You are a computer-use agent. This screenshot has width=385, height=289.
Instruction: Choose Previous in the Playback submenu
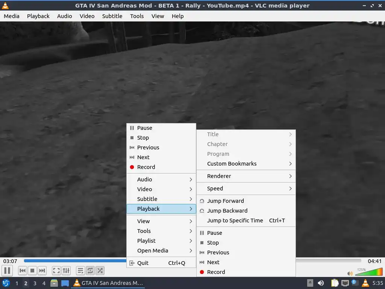coord(246,252)
